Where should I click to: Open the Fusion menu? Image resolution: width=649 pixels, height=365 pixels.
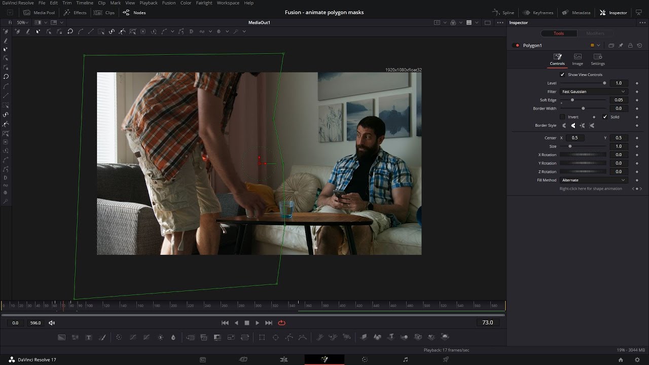(x=169, y=3)
